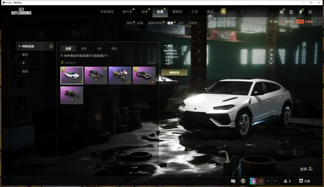The image size is (324, 187).
Task: Click the friends count 8
Action: pos(290,181)
